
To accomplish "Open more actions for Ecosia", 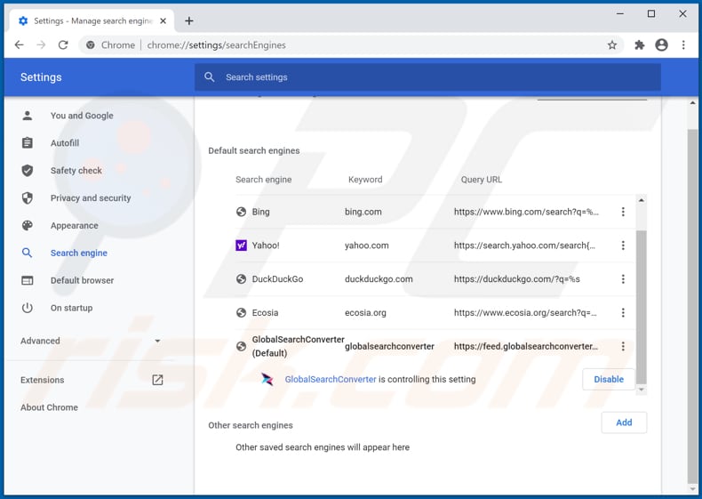I will click(x=623, y=312).
